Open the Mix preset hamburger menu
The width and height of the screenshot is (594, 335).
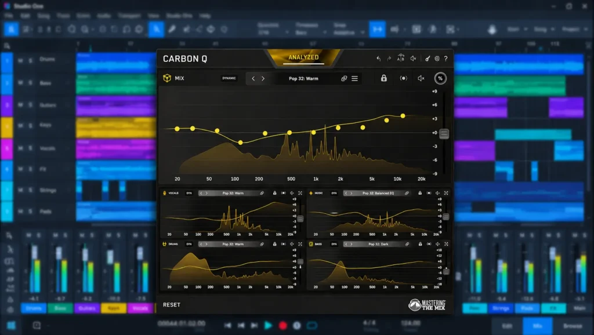click(354, 78)
